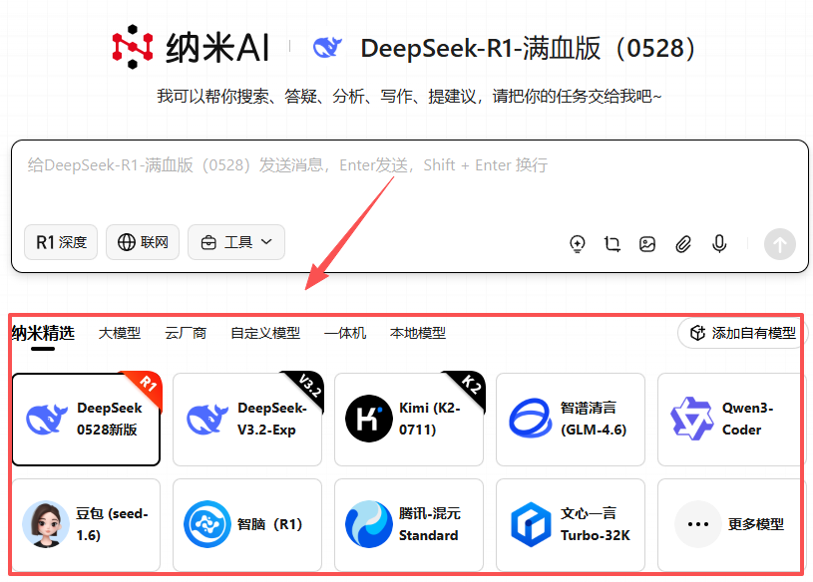Click the chevron arrow beside 工具

pos(266,242)
